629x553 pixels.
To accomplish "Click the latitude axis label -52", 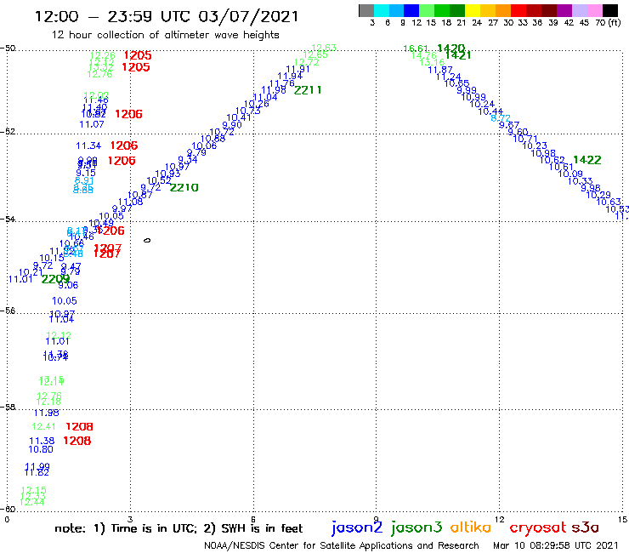I will pos(8,132).
